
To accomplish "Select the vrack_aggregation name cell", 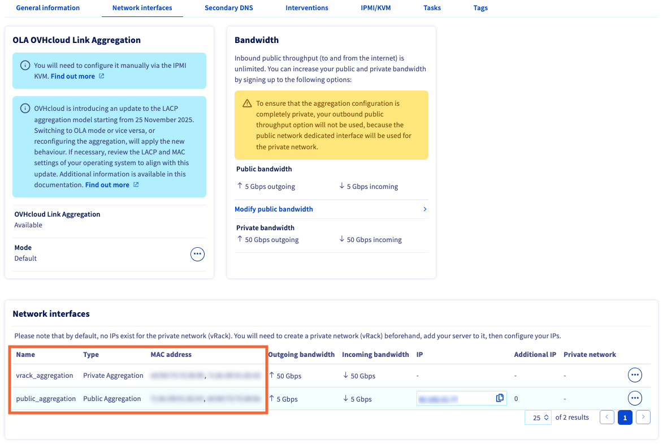I will pos(45,376).
